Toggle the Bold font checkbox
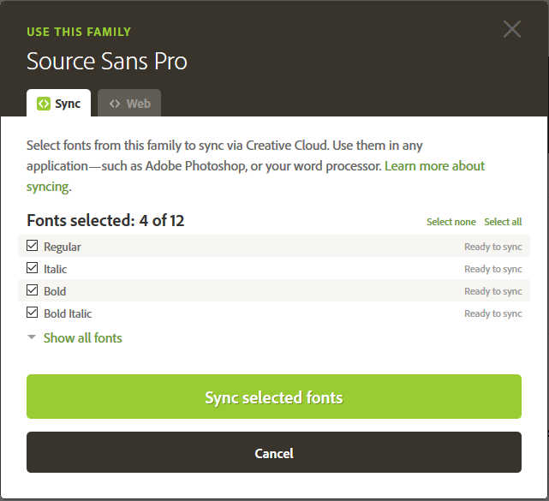Image resolution: width=549 pixels, height=501 pixels. click(33, 289)
